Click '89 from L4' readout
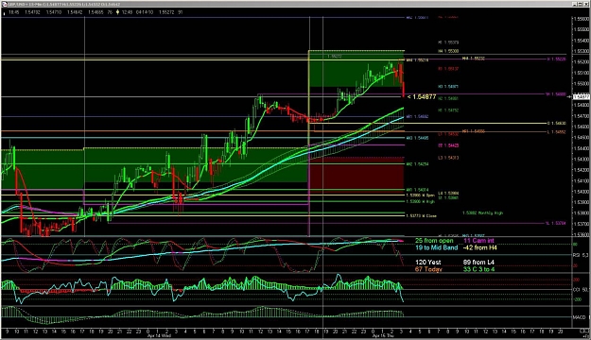Viewport: 591px width, 340px height. 478,262
